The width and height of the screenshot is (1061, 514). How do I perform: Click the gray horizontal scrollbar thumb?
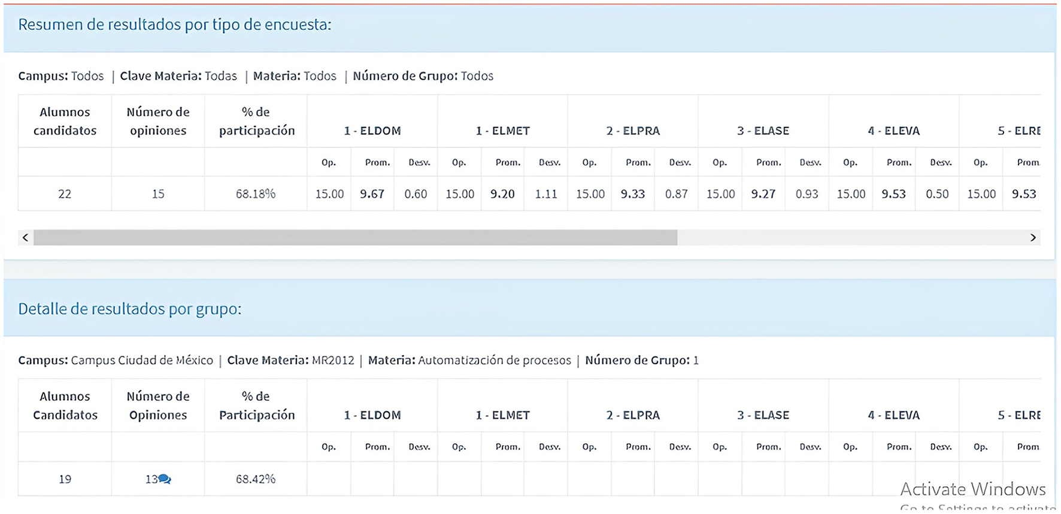point(355,238)
